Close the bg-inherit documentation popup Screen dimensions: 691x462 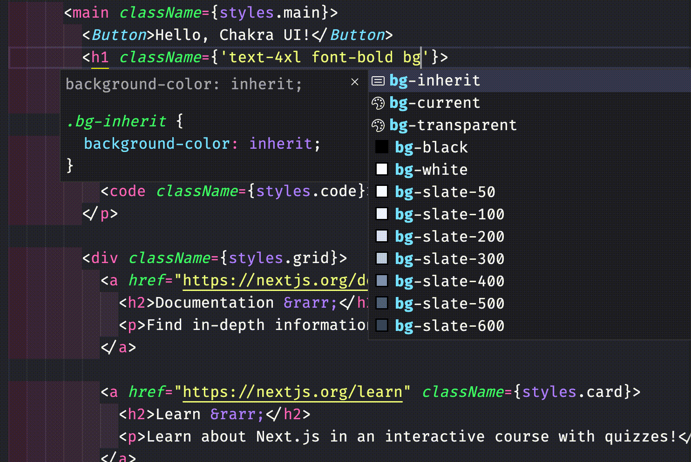coord(355,82)
